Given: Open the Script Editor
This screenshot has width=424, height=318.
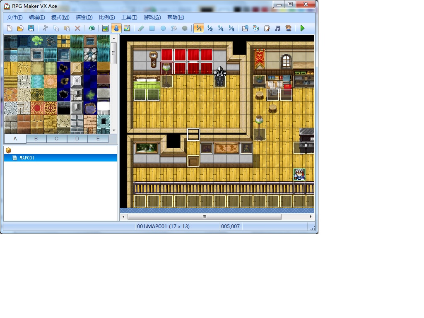Looking at the screenshot, I should (267, 28).
